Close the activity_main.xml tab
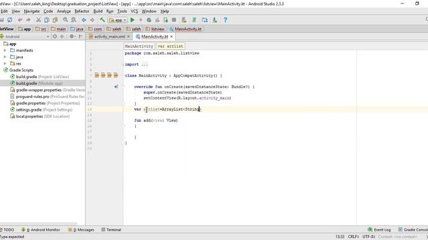The height and width of the screenshot is (240, 428). coord(128,37)
